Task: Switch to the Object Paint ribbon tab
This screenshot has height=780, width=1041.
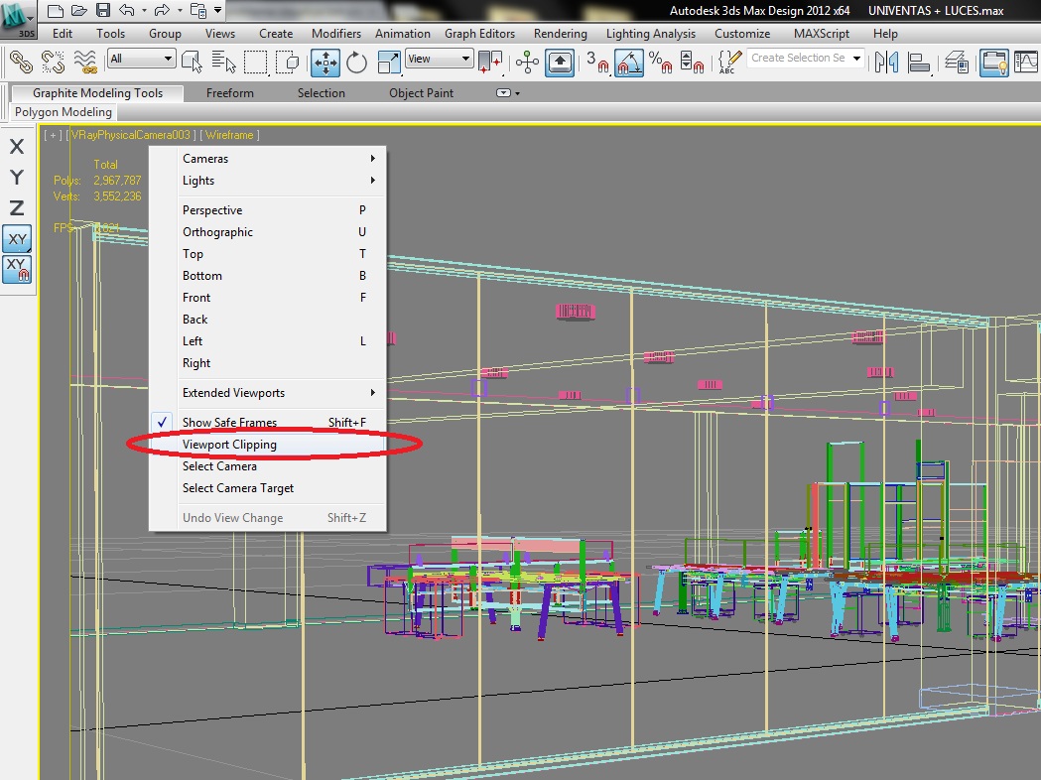Action: [421, 93]
